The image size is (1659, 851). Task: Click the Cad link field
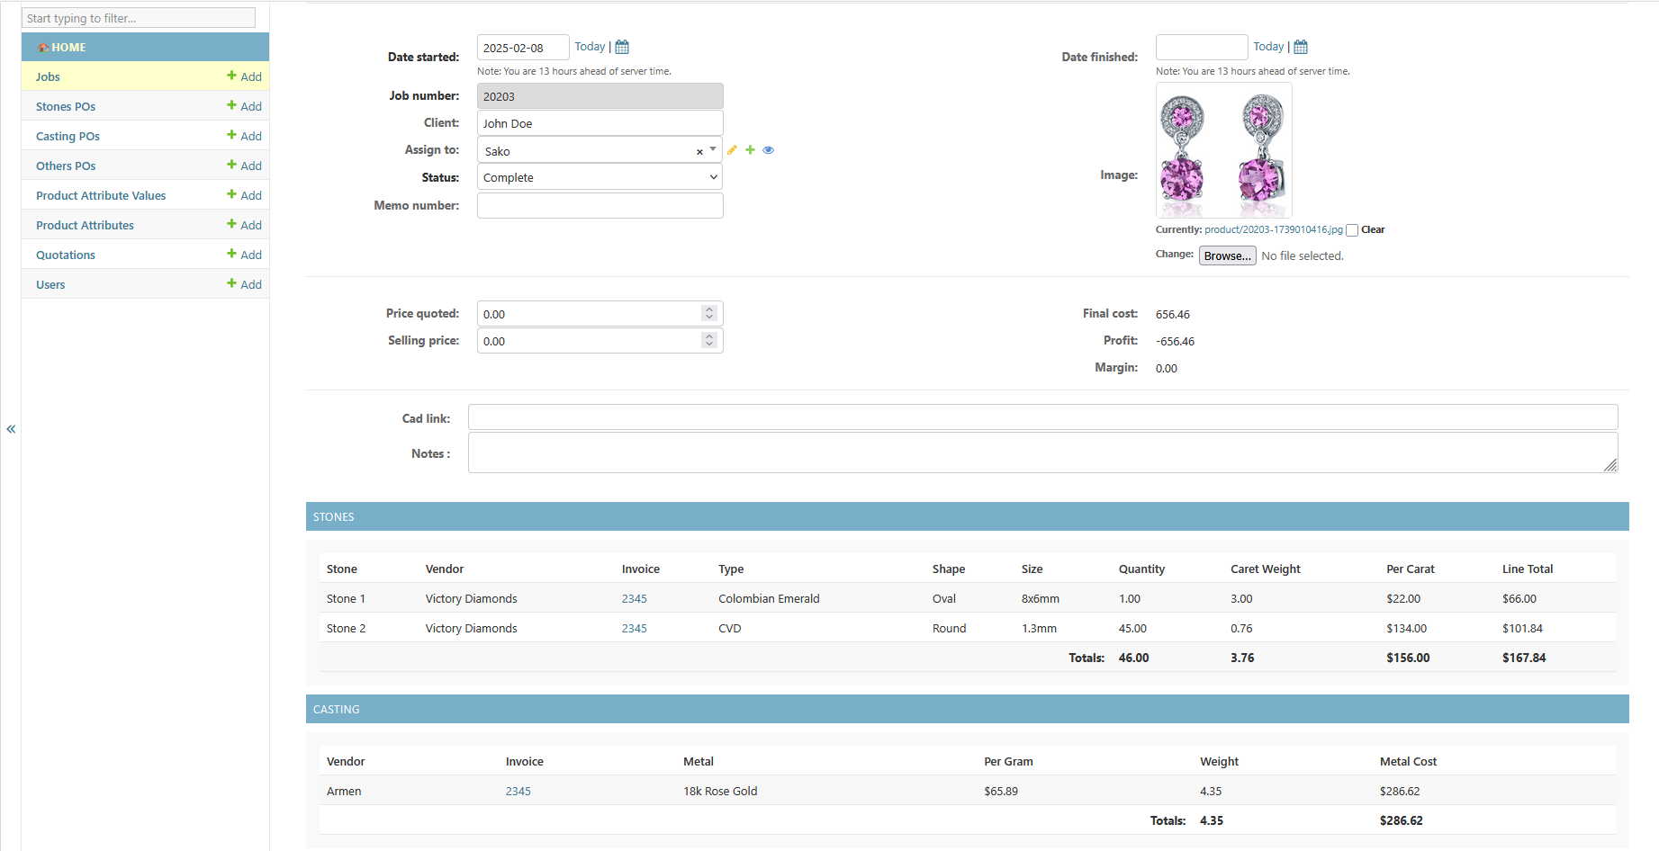coord(1042,417)
